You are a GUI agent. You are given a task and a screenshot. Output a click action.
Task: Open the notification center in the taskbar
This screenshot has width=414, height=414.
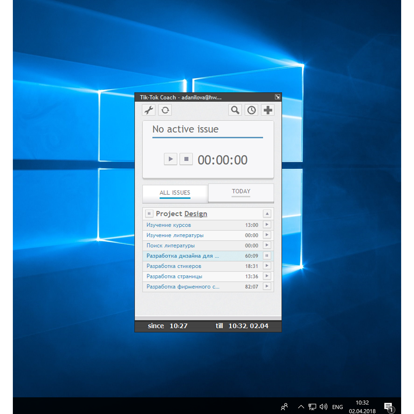[388, 407]
